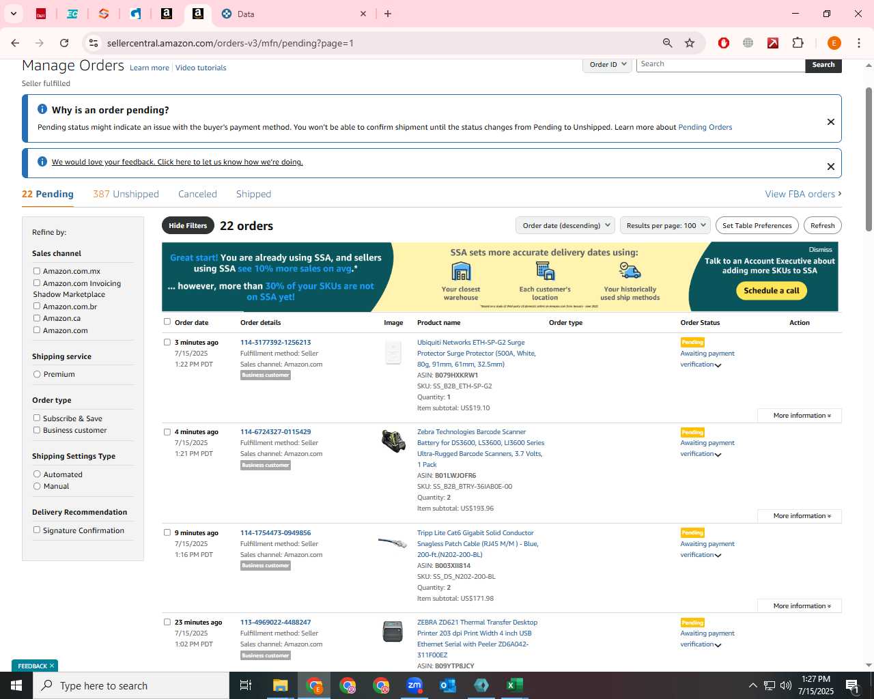Open the Chrome three-dot menu
Viewport: 874px width, 699px height.
pos(859,43)
